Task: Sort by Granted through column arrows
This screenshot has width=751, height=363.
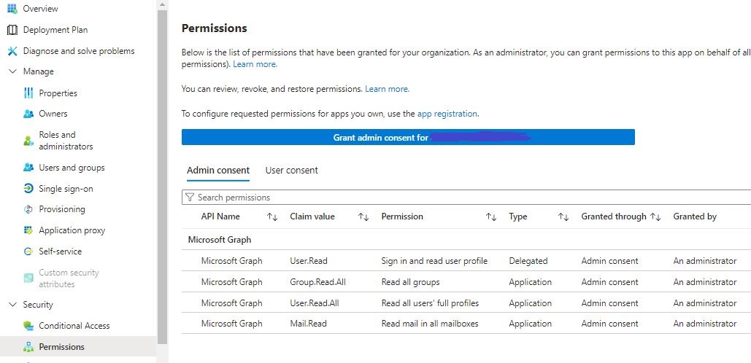Action: 655,216
